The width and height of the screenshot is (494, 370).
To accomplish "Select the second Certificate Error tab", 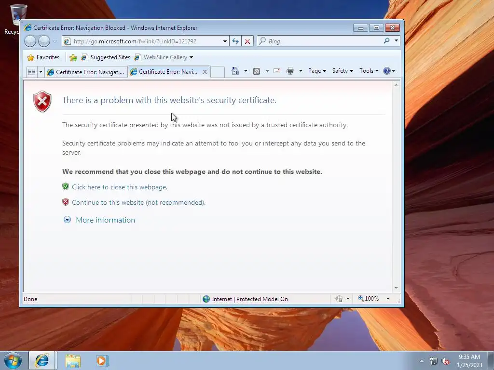I will click(x=164, y=72).
